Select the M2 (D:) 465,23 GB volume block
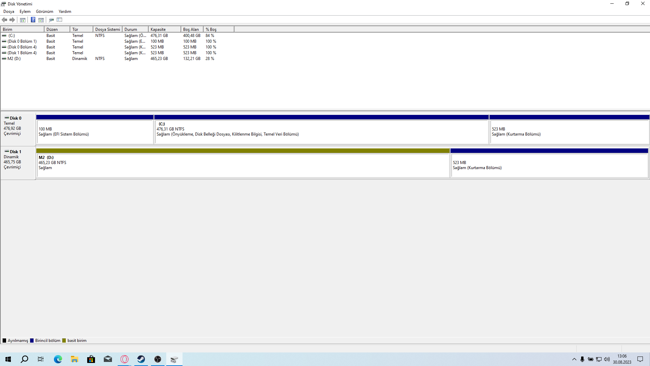Screen dimensions: 650x366 point(243,163)
